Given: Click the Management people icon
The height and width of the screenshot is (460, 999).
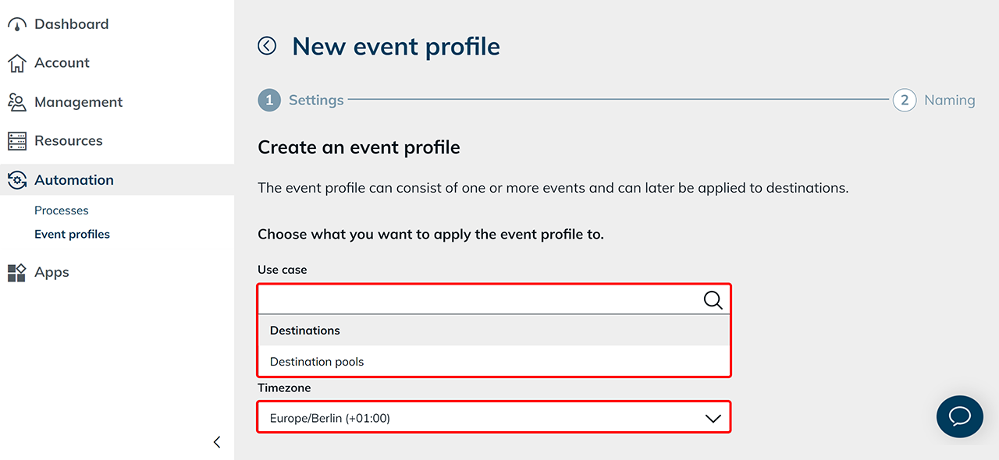Looking at the screenshot, I should pyautogui.click(x=16, y=102).
